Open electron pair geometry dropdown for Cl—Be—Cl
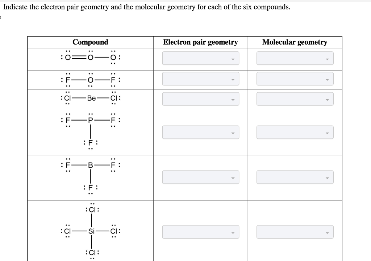Screen dimensions: 371x261 click(200, 98)
